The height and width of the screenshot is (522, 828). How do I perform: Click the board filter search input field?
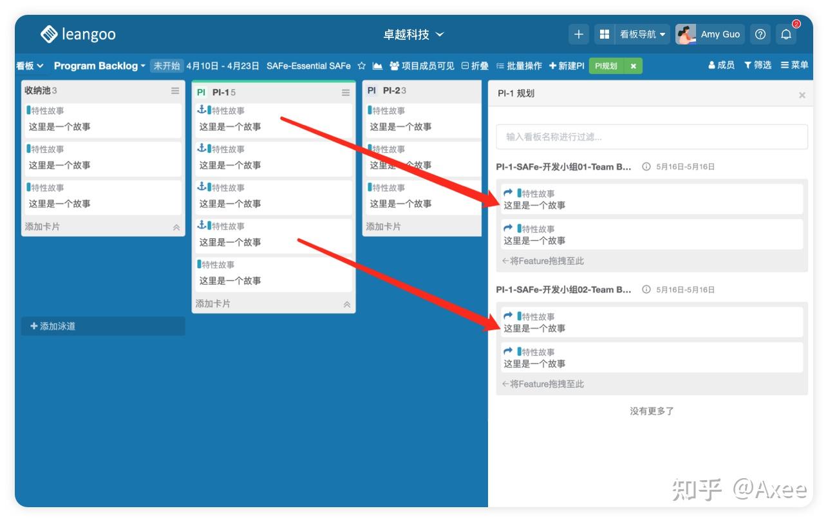pos(651,137)
